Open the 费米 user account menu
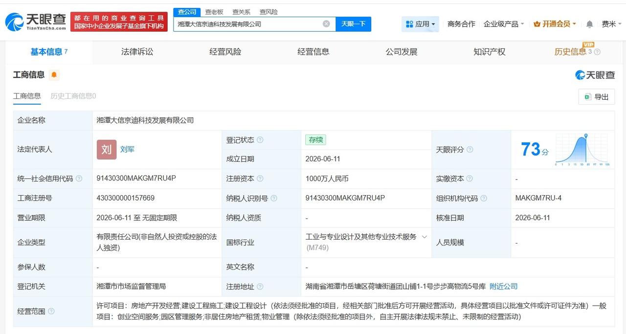This screenshot has width=626, height=334. pyautogui.click(x=611, y=24)
